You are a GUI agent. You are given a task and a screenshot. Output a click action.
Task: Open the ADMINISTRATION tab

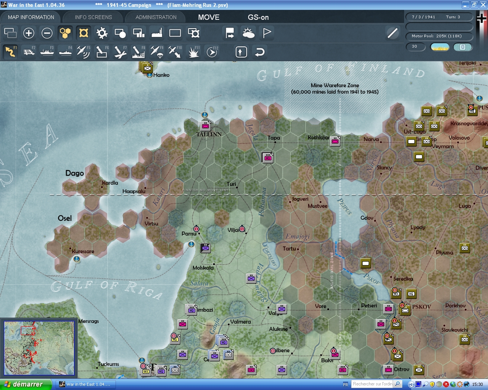tap(156, 17)
